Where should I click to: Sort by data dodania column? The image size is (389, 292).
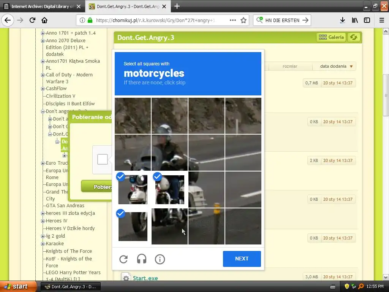[334, 66]
